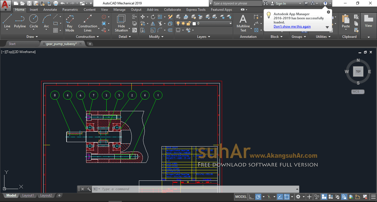Image resolution: width=377 pixels, height=202 pixels.
Task: Click Don't show me this again link
Action: (292, 26)
